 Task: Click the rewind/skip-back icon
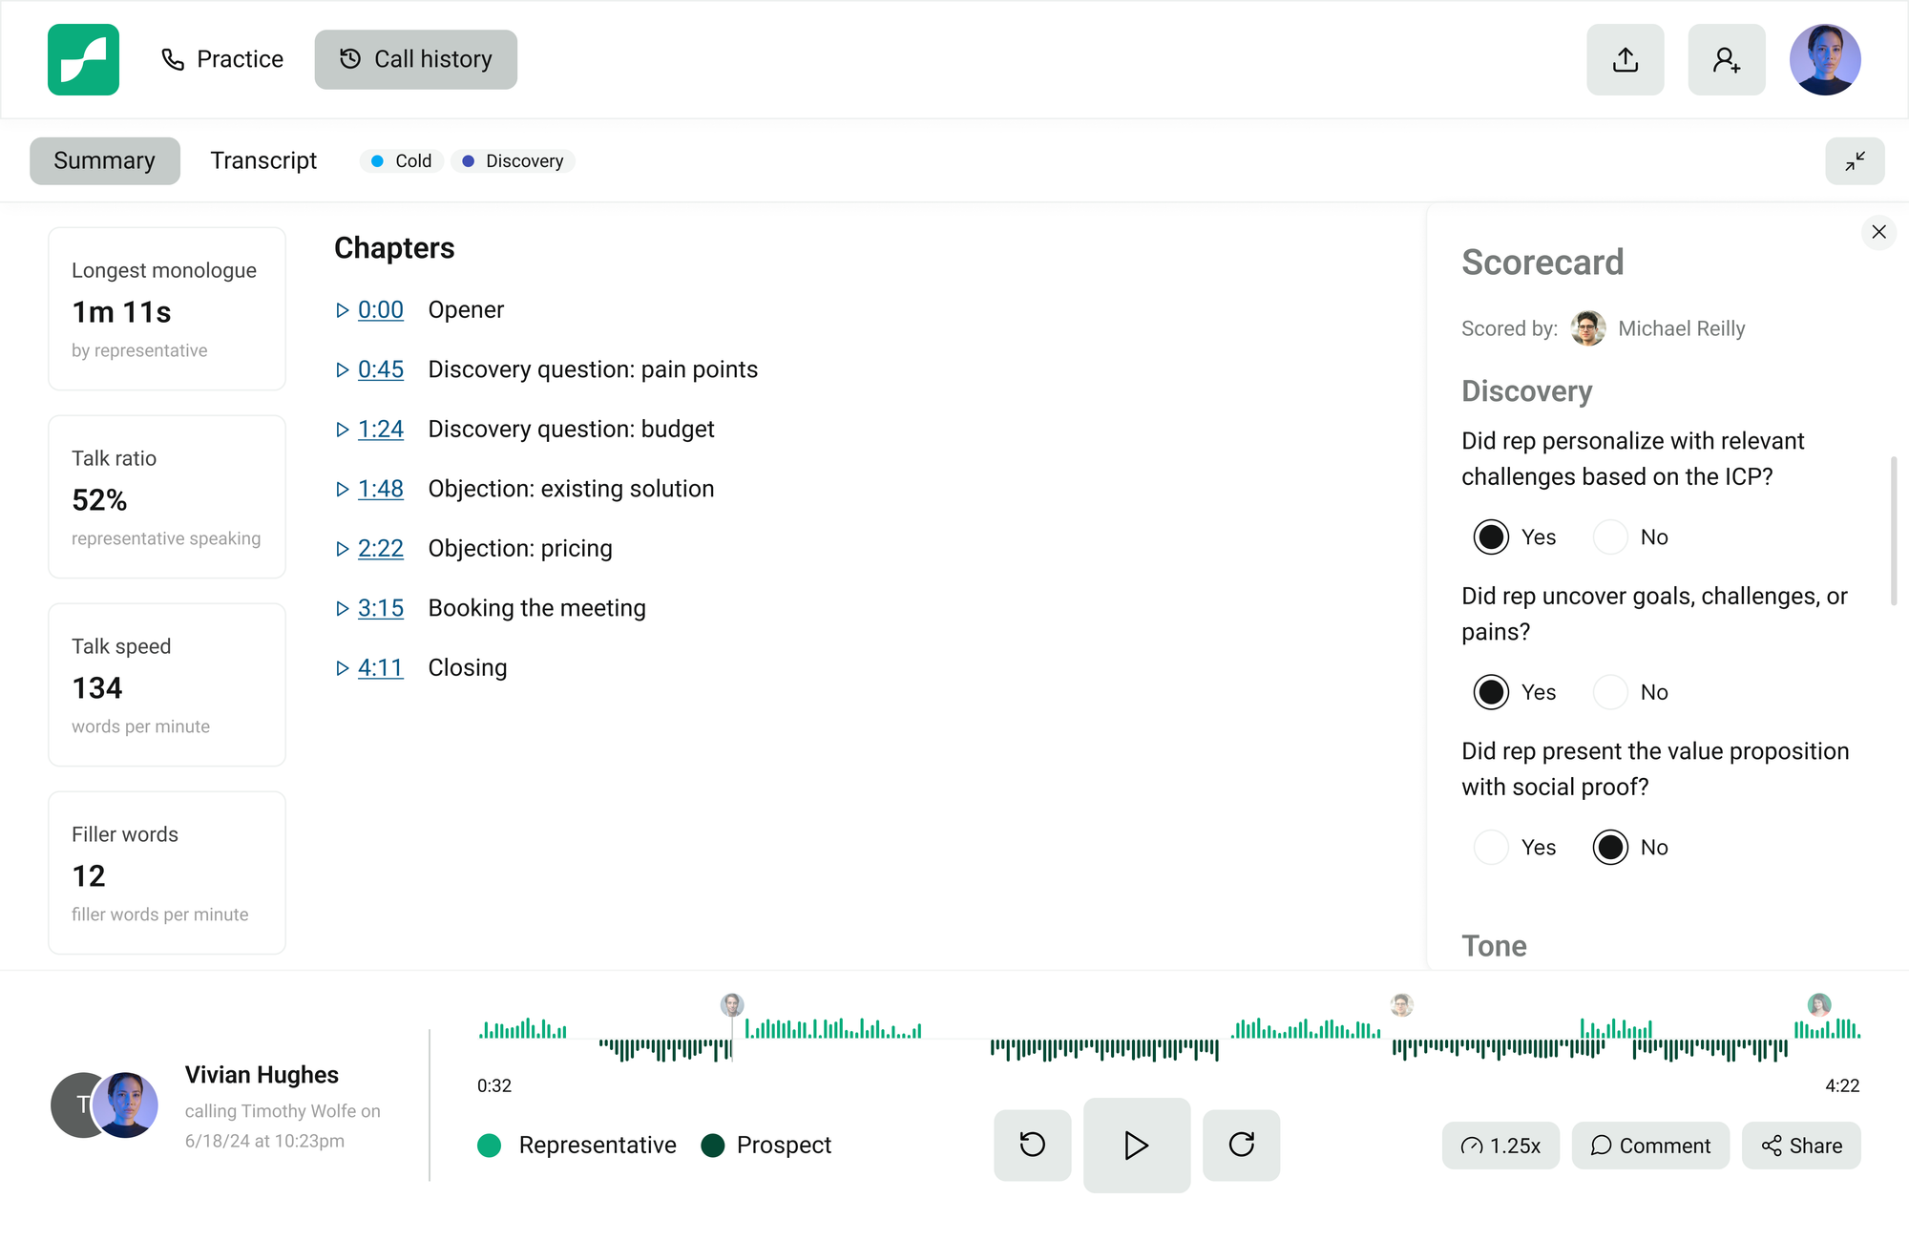(x=1033, y=1146)
